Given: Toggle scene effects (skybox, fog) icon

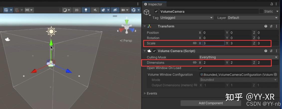Looking at the screenshot, I should [x=103, y=10].
